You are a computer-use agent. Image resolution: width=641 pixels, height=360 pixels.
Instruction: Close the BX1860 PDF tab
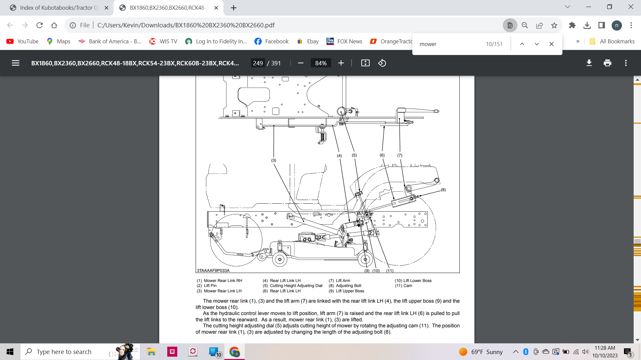tap(216, 8)
